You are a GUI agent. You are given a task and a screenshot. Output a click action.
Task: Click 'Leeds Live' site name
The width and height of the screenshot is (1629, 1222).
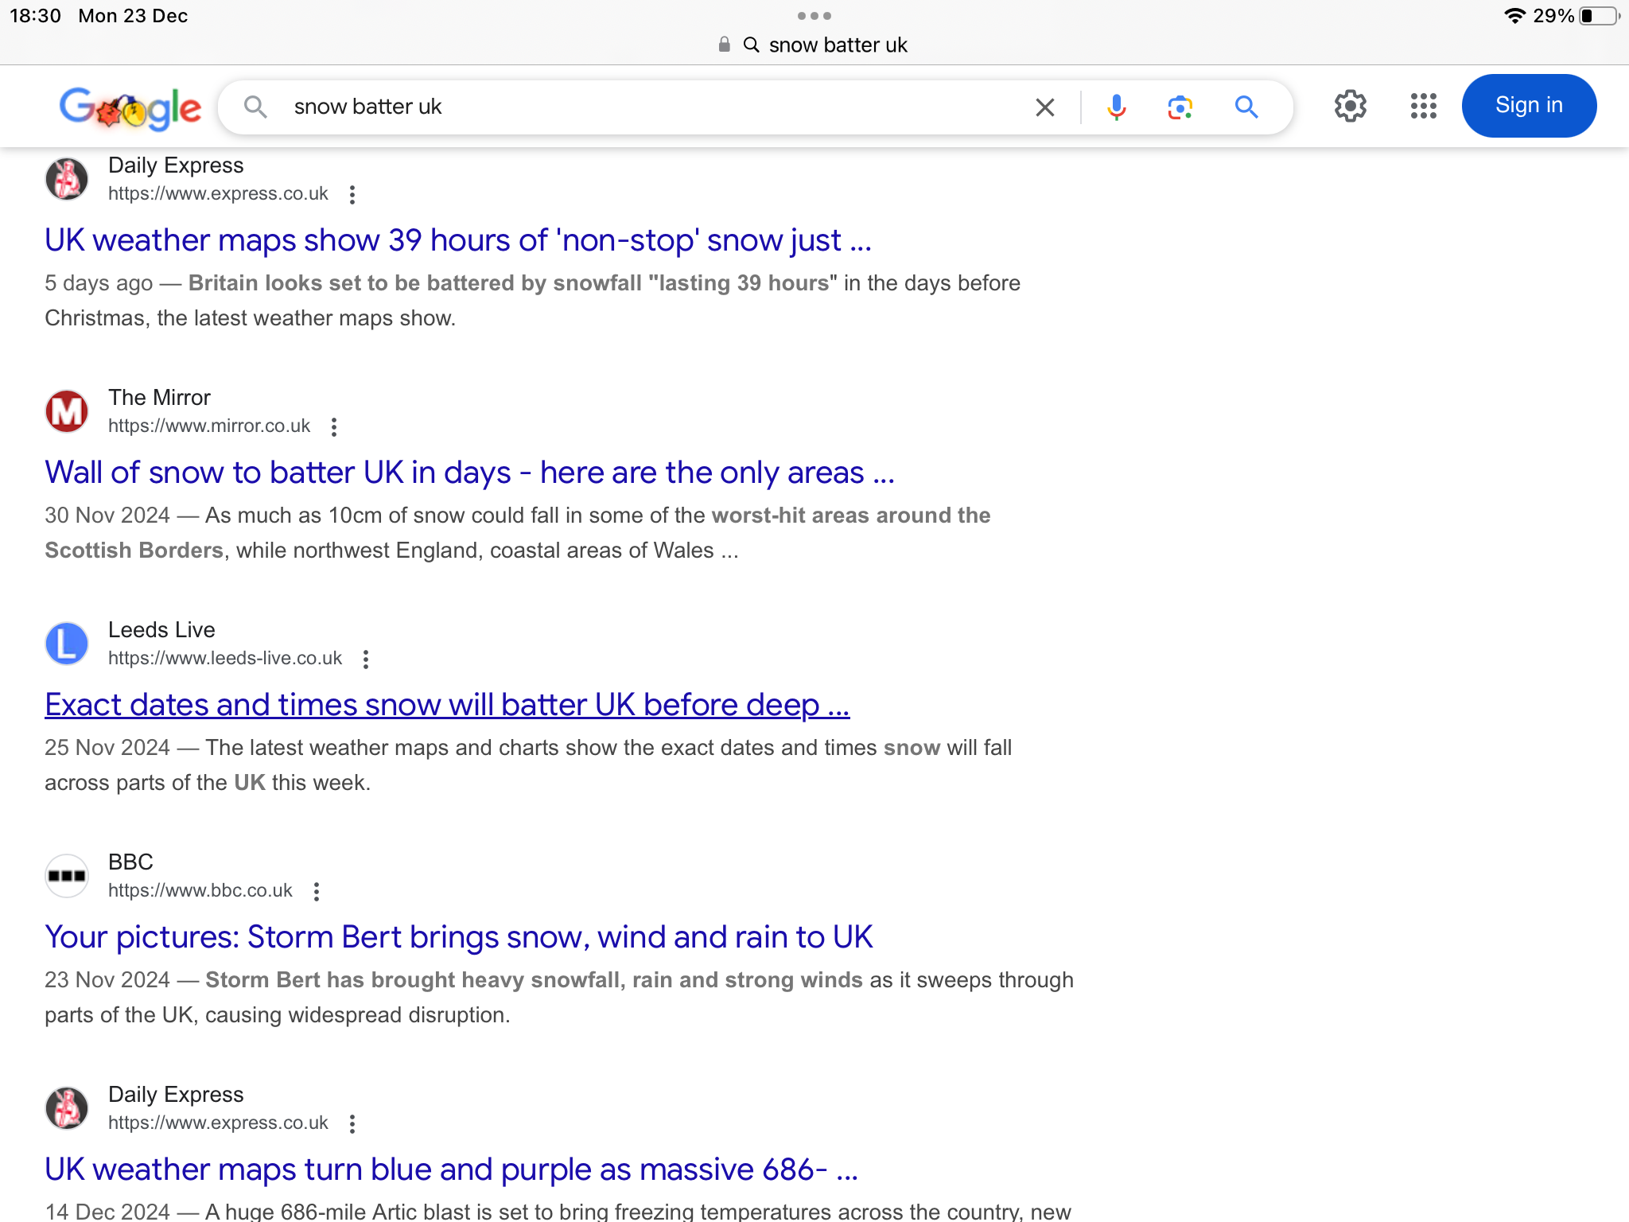(x=161, y=629)
